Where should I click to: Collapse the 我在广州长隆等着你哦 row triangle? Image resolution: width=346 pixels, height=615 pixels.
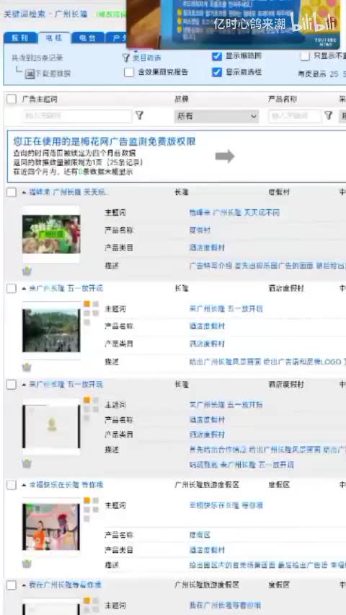tap(25, 585)
